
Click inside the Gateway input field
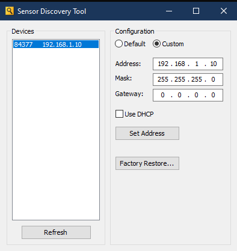[x=188, y=95]
